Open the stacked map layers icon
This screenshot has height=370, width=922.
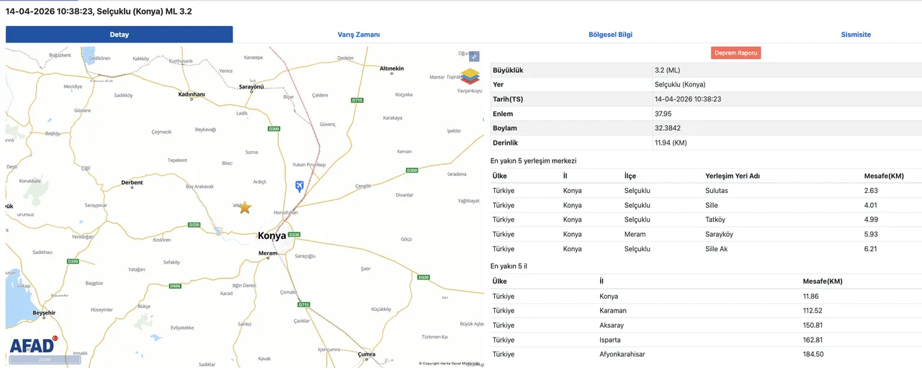(470, 77)
